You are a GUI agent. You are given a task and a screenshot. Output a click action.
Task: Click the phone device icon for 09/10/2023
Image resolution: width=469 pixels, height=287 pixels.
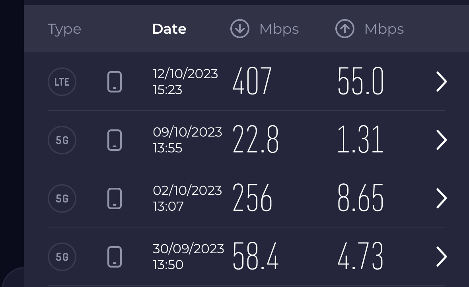tap(115, 140)
